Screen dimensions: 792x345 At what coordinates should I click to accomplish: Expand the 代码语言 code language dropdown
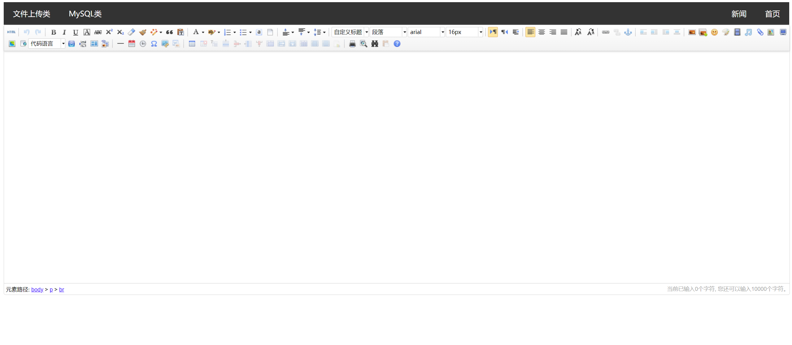coord(63,44)
